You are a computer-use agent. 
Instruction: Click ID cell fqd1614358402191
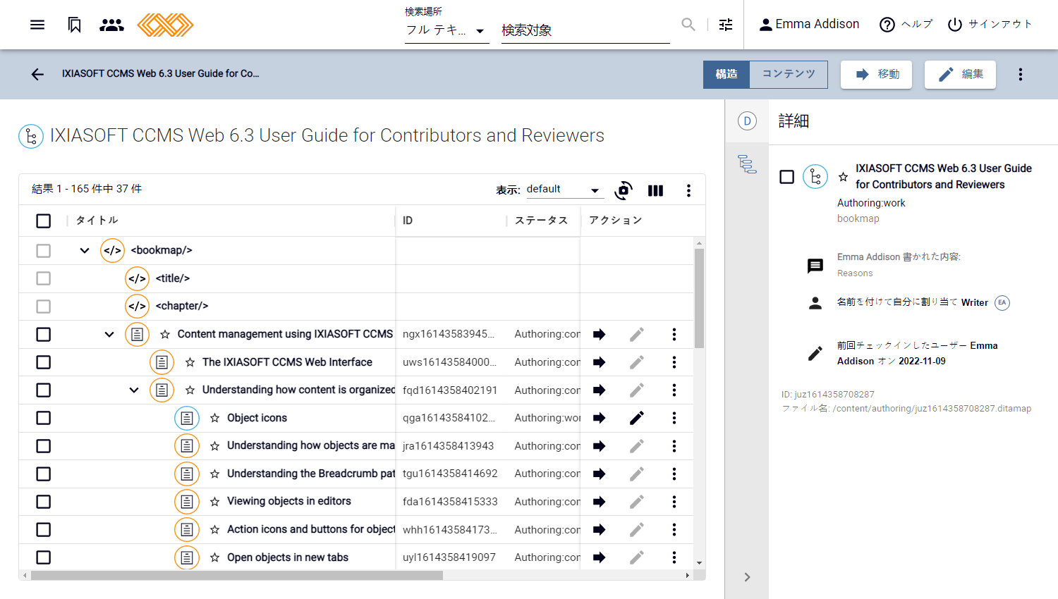pos(450,390)
